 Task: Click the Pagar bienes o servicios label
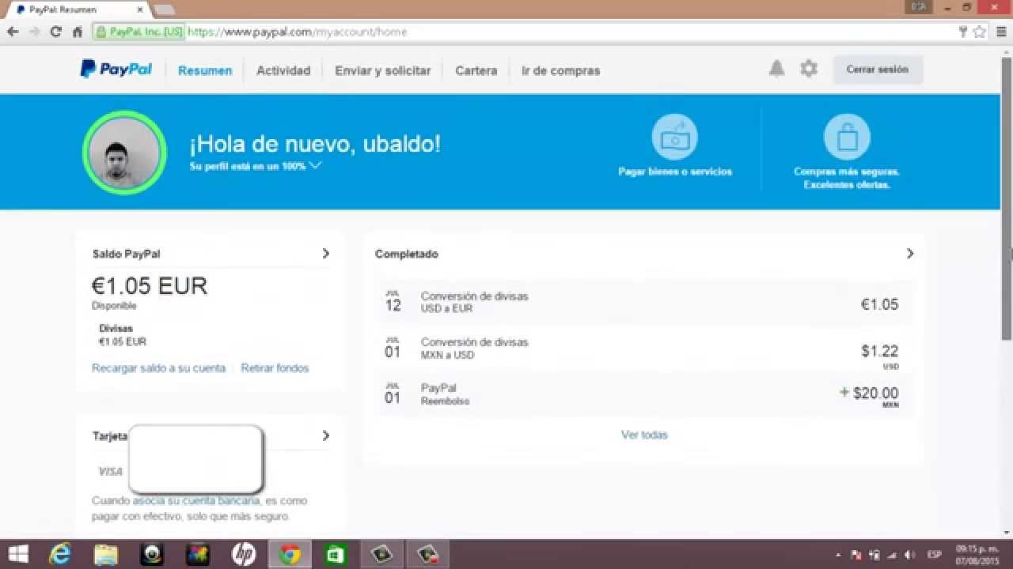(x=675, y=171)
